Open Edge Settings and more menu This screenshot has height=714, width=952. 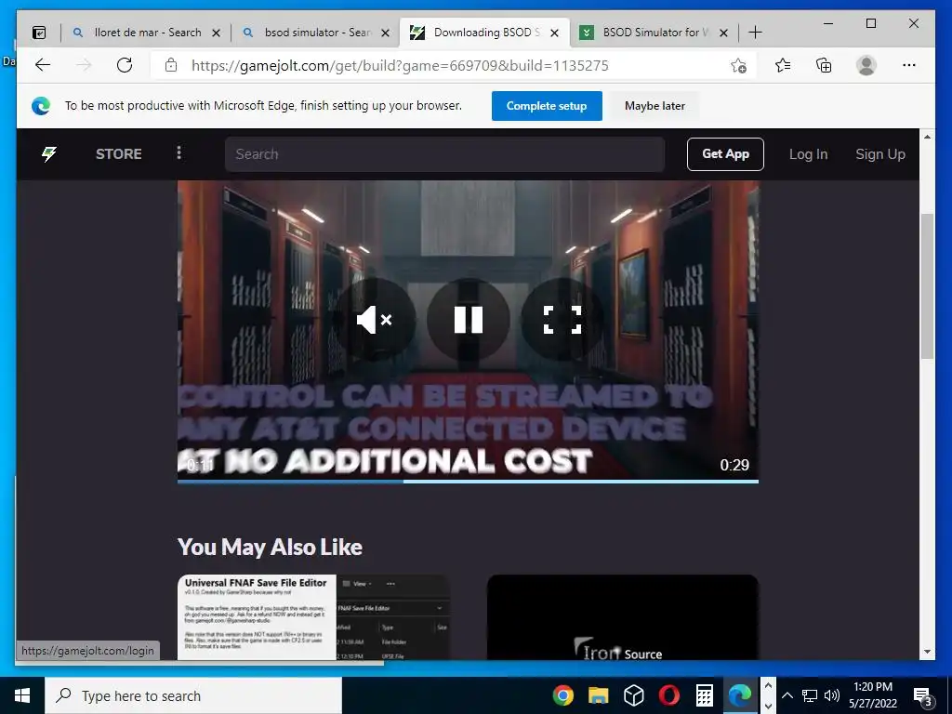[x=909, y=65]
